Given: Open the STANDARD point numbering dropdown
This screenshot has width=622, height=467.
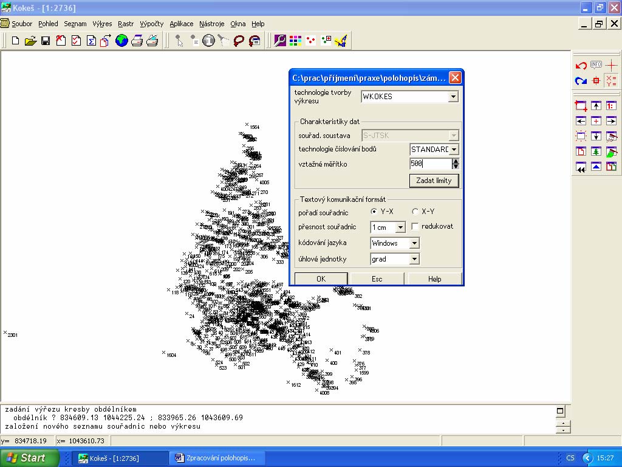Looking at the screenshot, I should pos(454,150).
